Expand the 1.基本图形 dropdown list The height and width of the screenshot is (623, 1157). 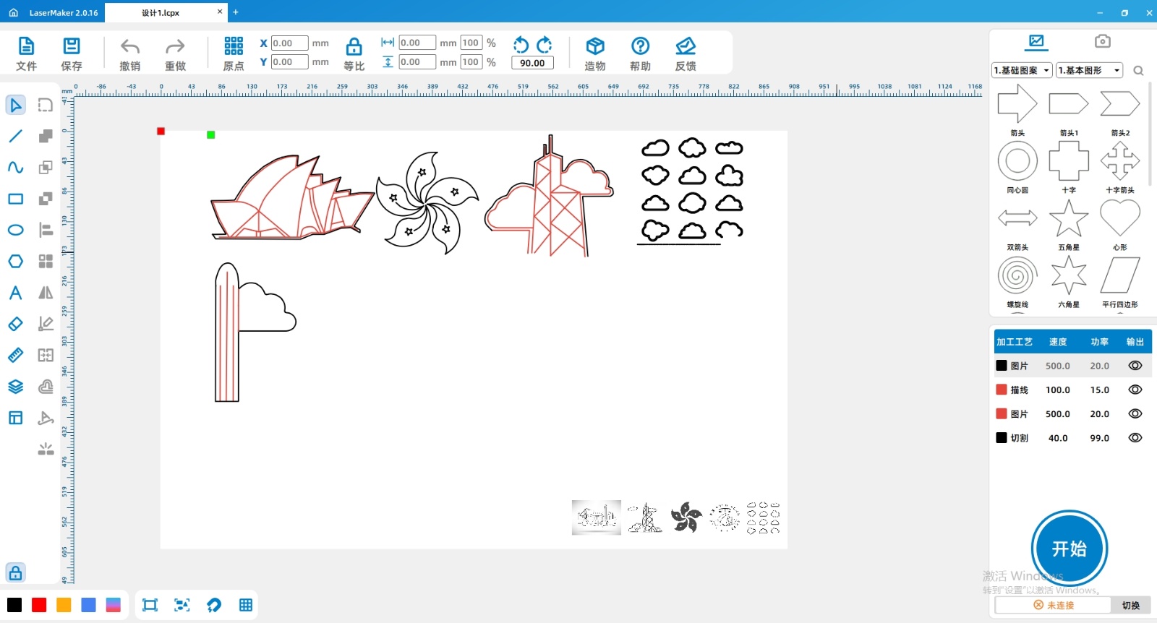tap(1088, 70)
